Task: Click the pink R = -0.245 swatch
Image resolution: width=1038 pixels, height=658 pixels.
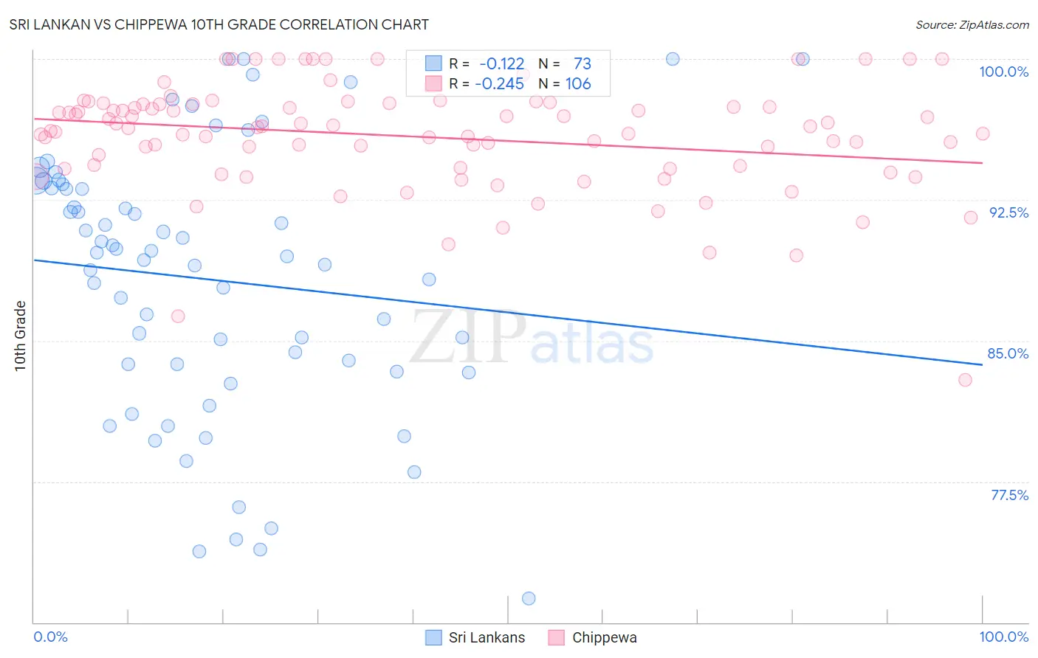Action: pyautogui.click(x=433, y=83)
